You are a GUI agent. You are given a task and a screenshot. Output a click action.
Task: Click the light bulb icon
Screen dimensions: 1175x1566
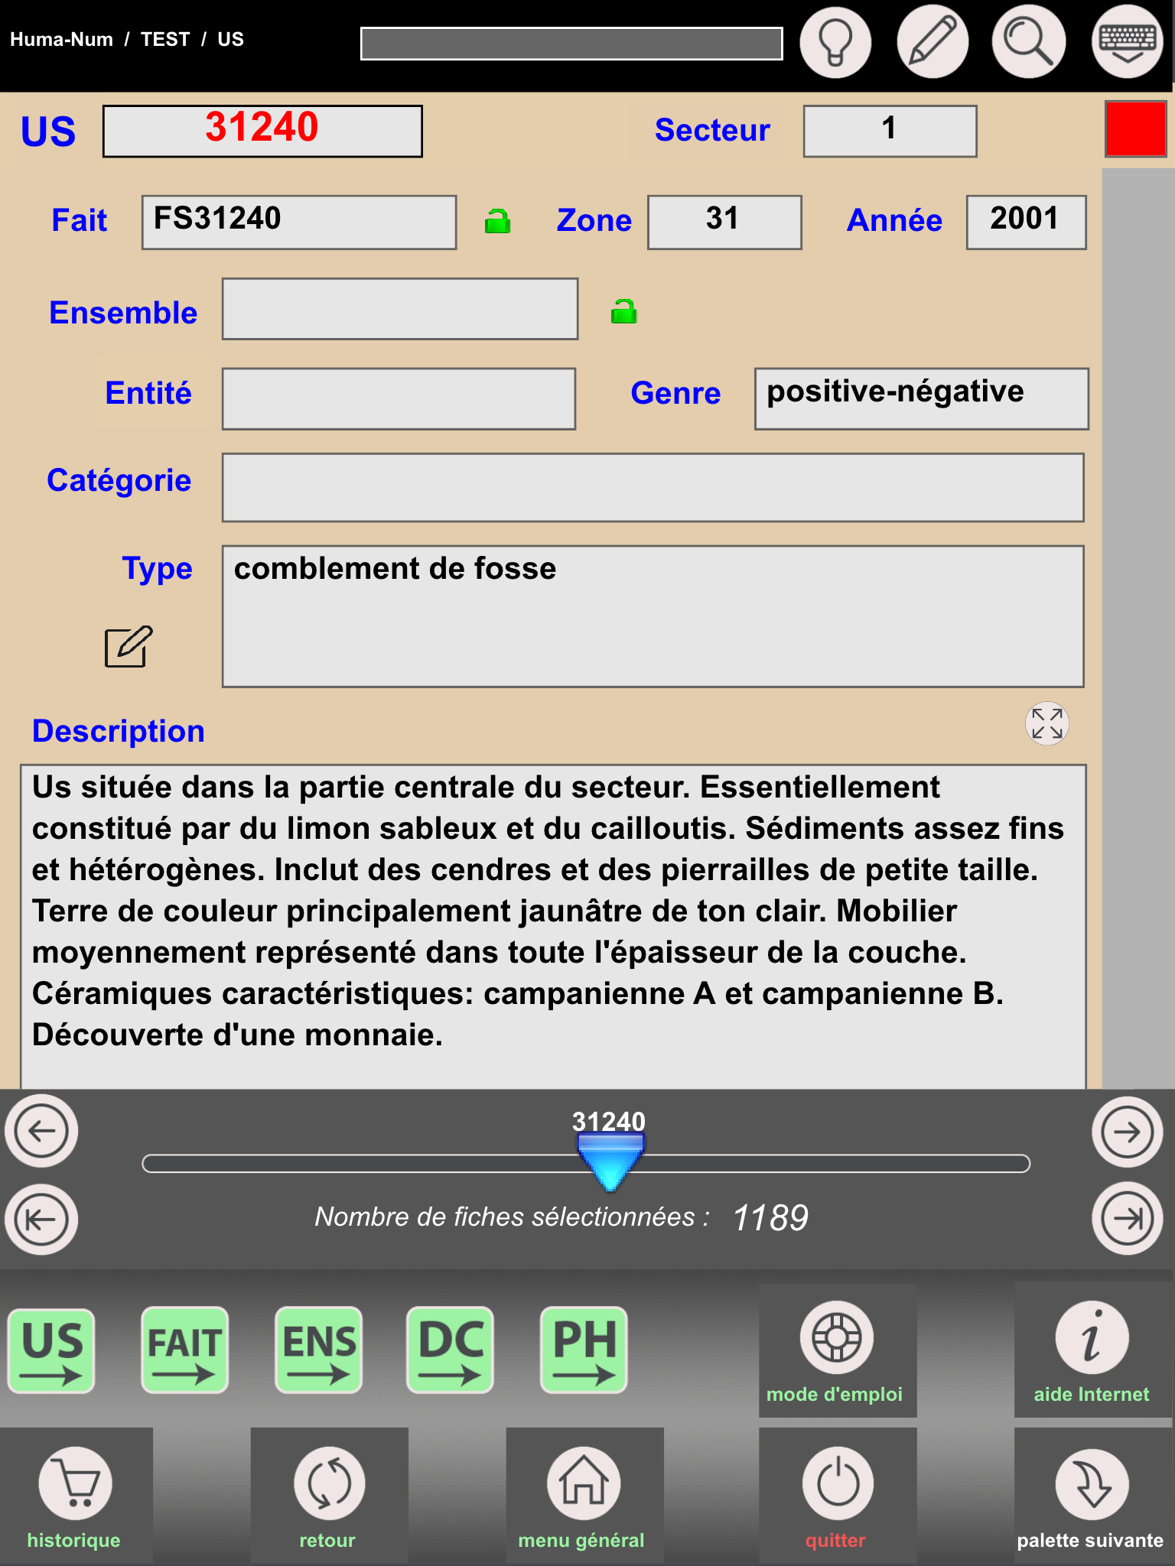[835, 42]
